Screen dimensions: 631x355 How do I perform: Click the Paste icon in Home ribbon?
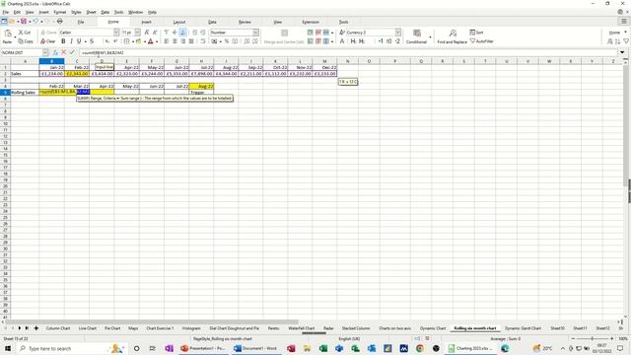[8, 35]
